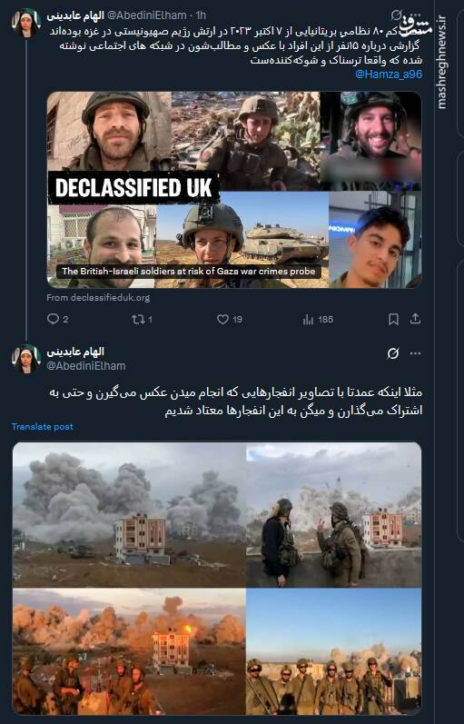The image size is (464, 724).
Task: Click @AbediniElham handle under second tweet name
Action: (x=86, y=366)
